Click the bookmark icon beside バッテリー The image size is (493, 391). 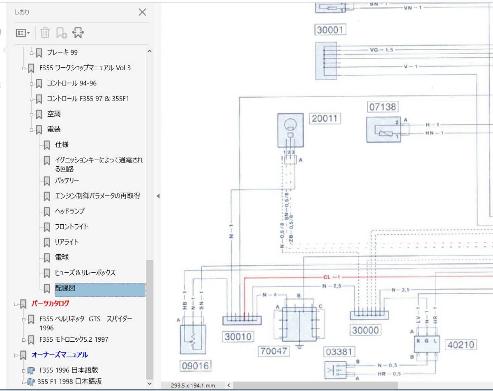[x=47, y=181]
